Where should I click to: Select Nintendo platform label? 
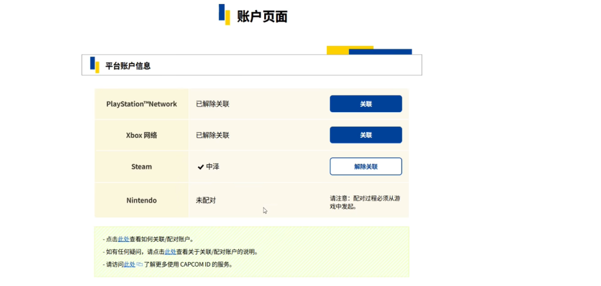pyautogui.click(x=141, y=200)
